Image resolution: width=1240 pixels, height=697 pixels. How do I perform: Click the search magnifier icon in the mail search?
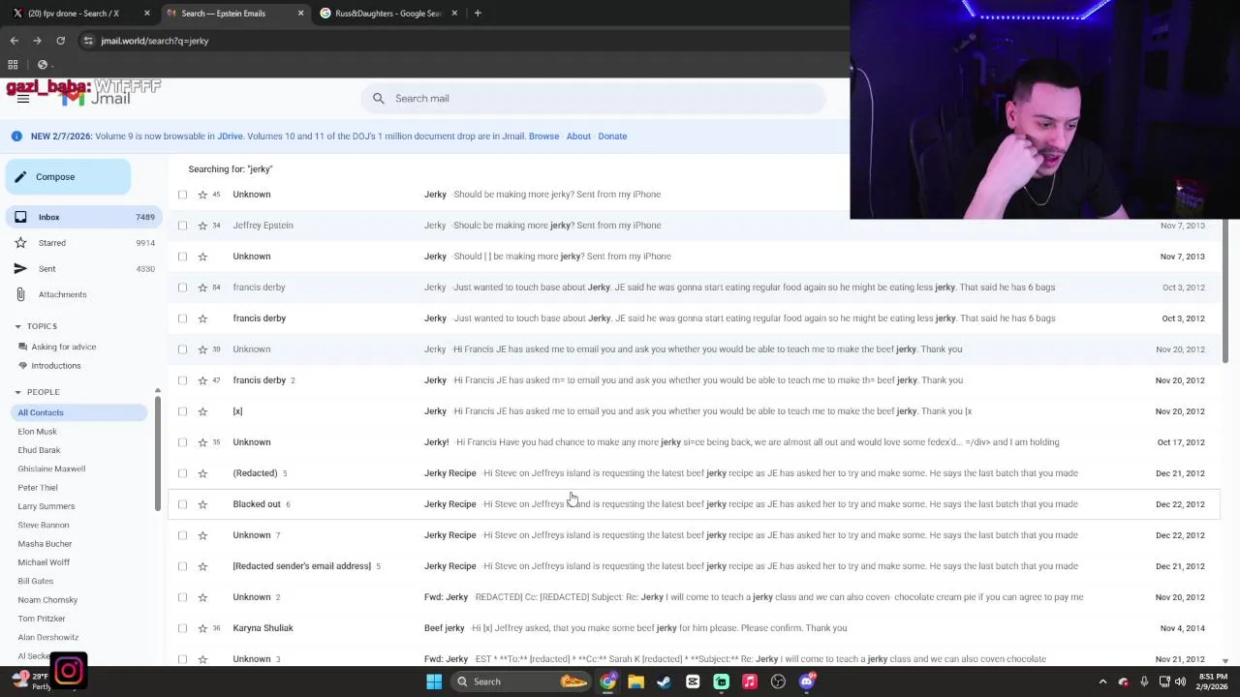[379, 99]
